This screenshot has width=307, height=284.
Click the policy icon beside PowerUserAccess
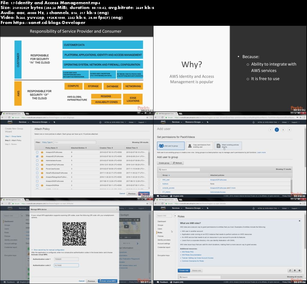42,169
